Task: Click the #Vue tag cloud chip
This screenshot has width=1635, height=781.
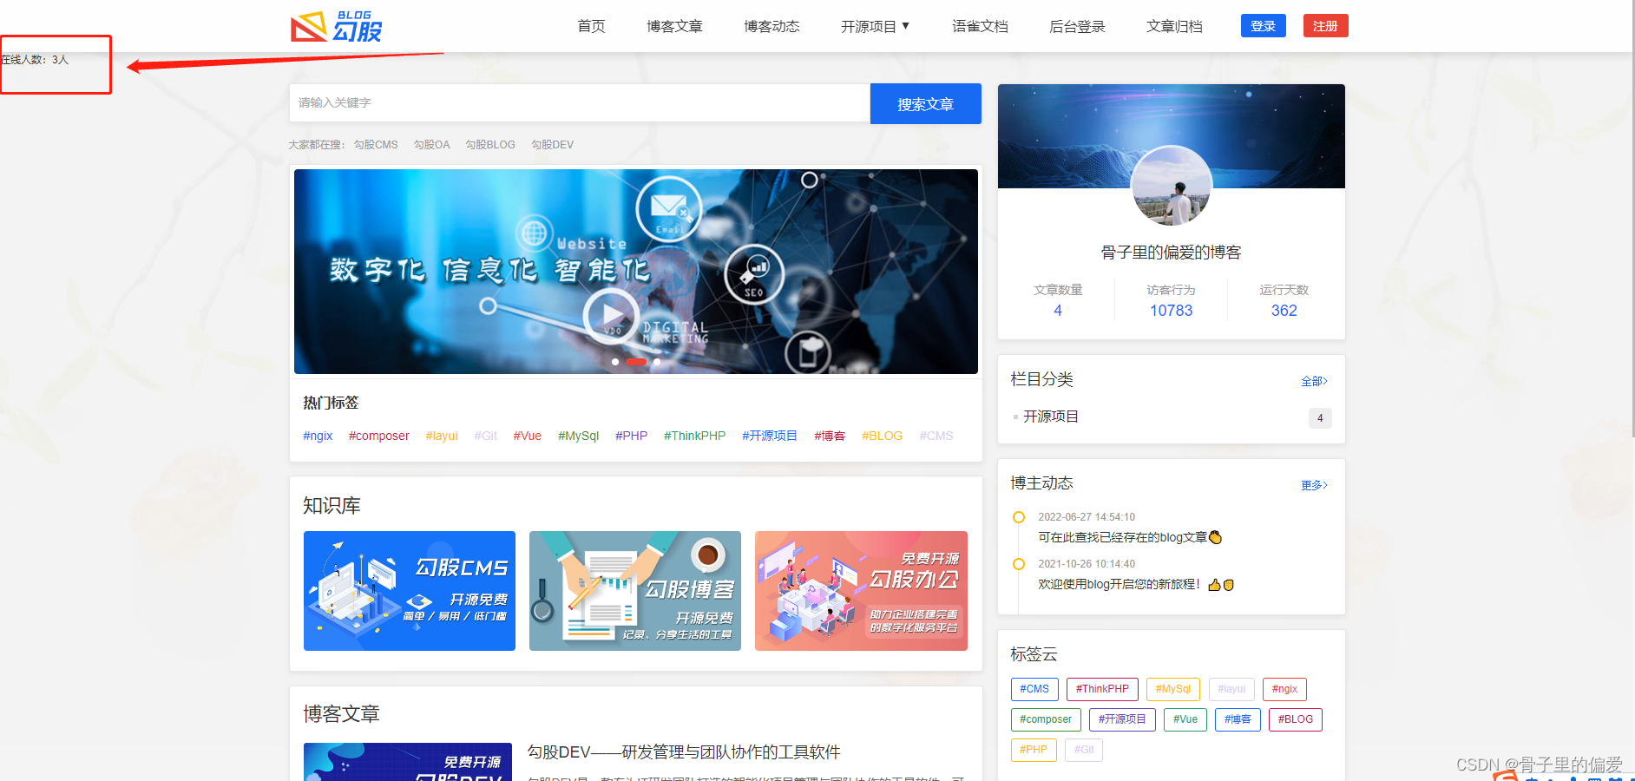Action: tap(1185, 719)
